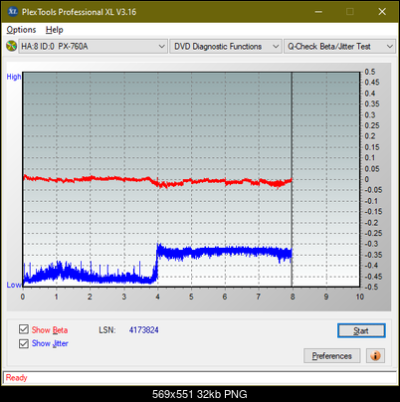This screenshot has height=402, width=400.
Task: Click the PlexTools XL app icon in title bar
Action: point(12,12)
